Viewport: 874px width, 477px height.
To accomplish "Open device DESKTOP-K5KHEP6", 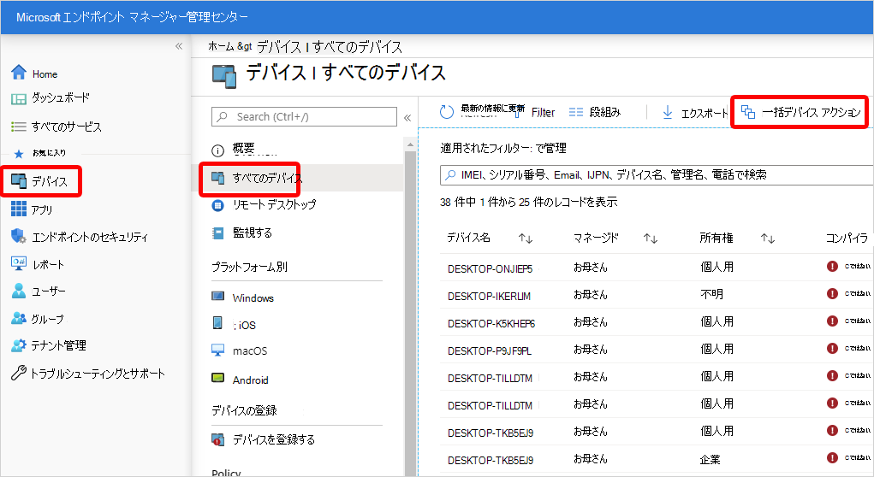I will pos(491,323).
